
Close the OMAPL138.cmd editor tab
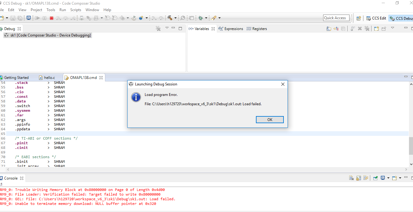(x=101, y=78)
